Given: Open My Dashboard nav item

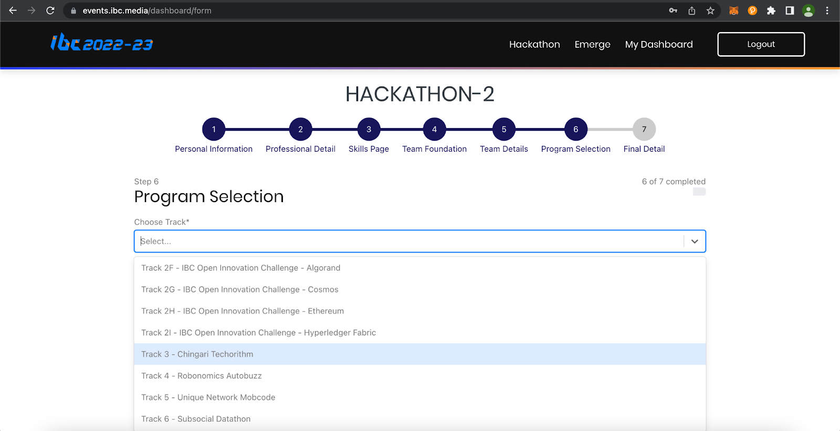Looking at the screenshot, I should click(659, 45).
